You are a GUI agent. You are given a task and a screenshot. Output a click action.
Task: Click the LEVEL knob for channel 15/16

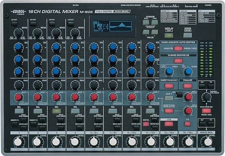[189, 142]
